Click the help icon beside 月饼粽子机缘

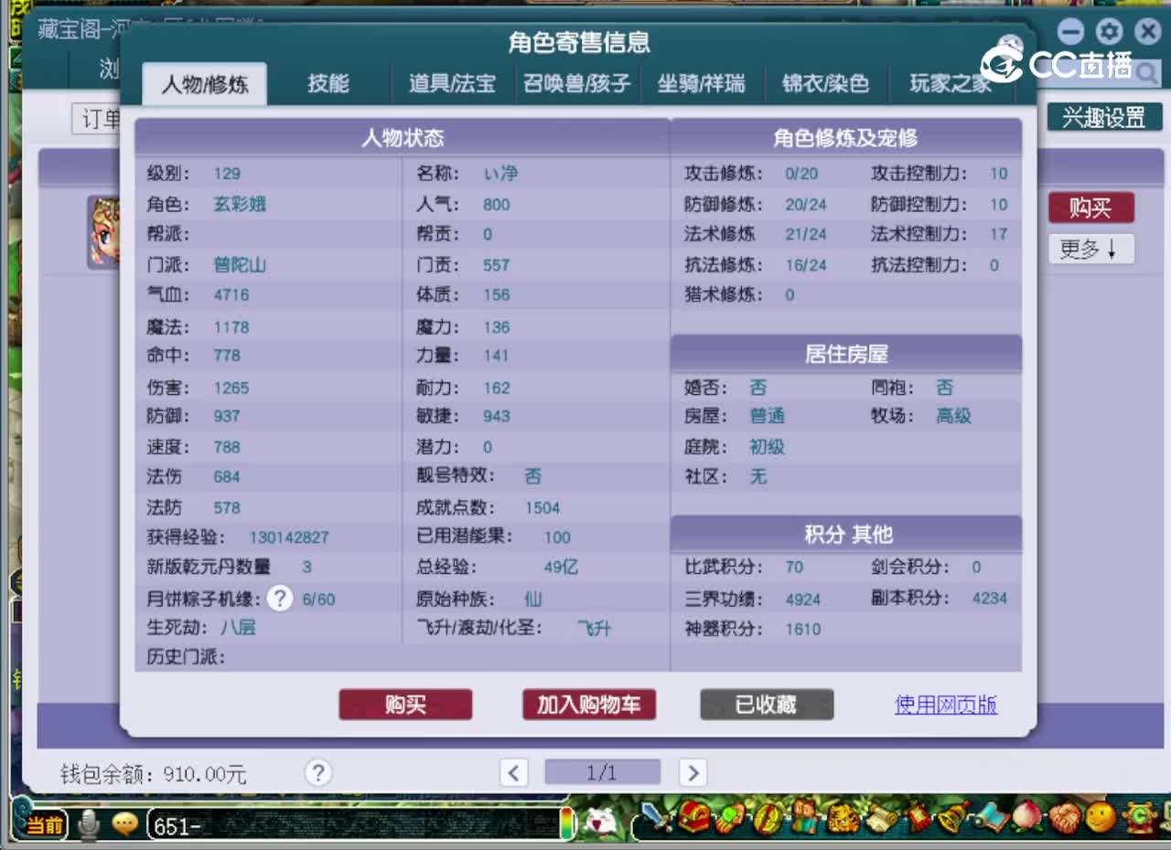[x=280, y=598]
